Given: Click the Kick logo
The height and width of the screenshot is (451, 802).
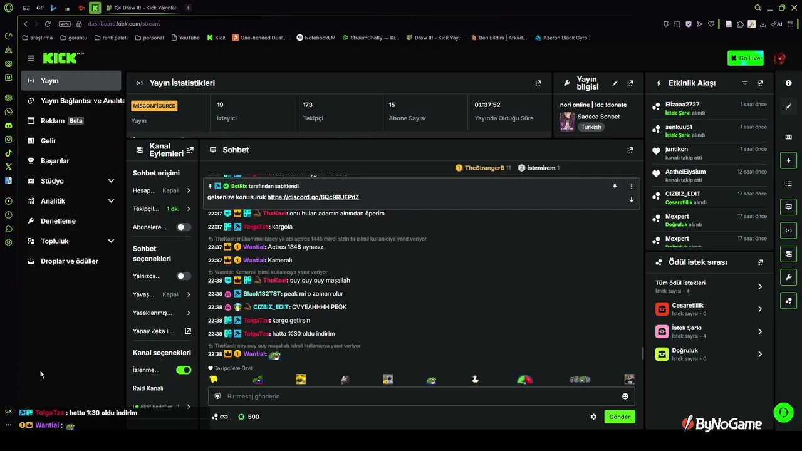Looking at the screenshot, I should click(x=63, y=58).
